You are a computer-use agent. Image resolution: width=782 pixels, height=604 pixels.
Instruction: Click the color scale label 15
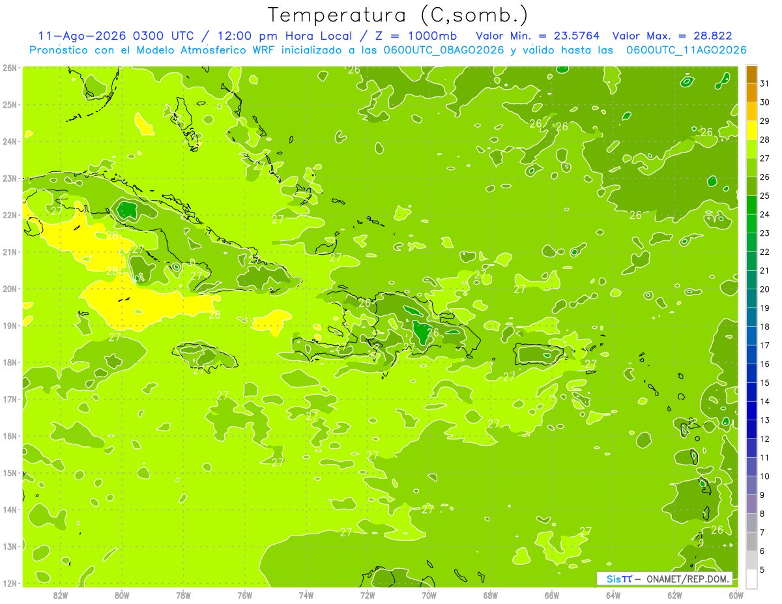[765, 382]
